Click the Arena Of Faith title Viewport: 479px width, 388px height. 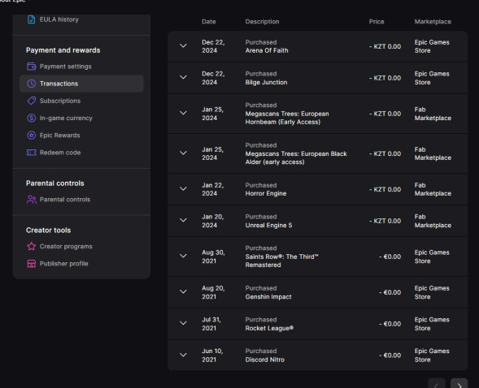tap(267, 50)
